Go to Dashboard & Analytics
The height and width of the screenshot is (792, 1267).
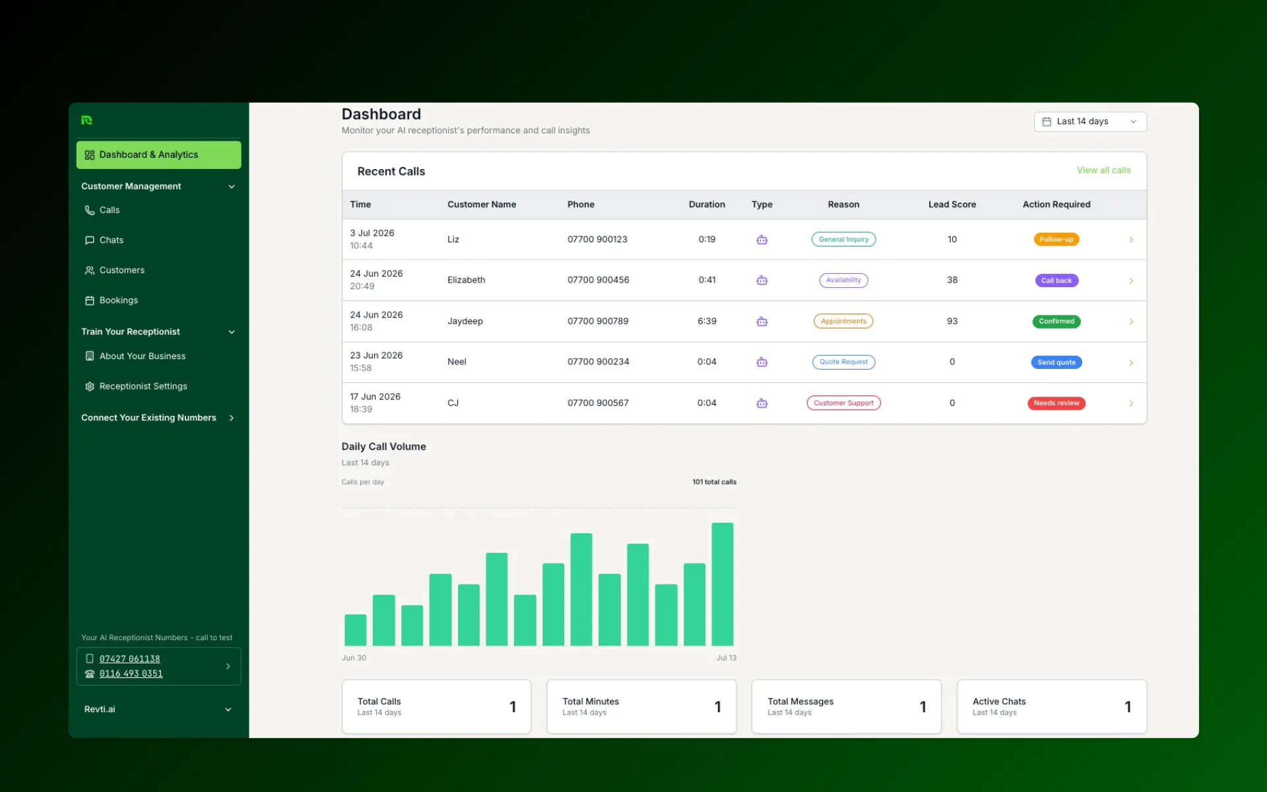pyautogui.click(x=158, y=155)
